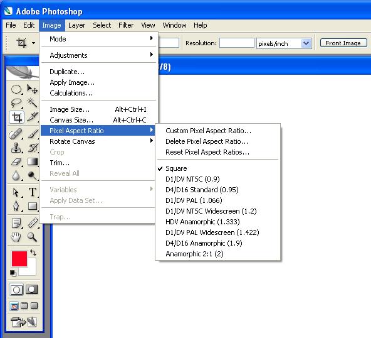
Task: Open the File menu
Action: [11, 25]
